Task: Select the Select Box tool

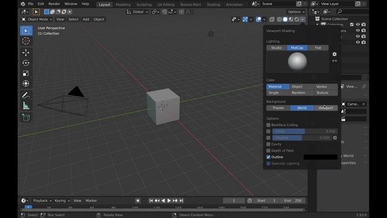Action: click(x=26, y=31)
